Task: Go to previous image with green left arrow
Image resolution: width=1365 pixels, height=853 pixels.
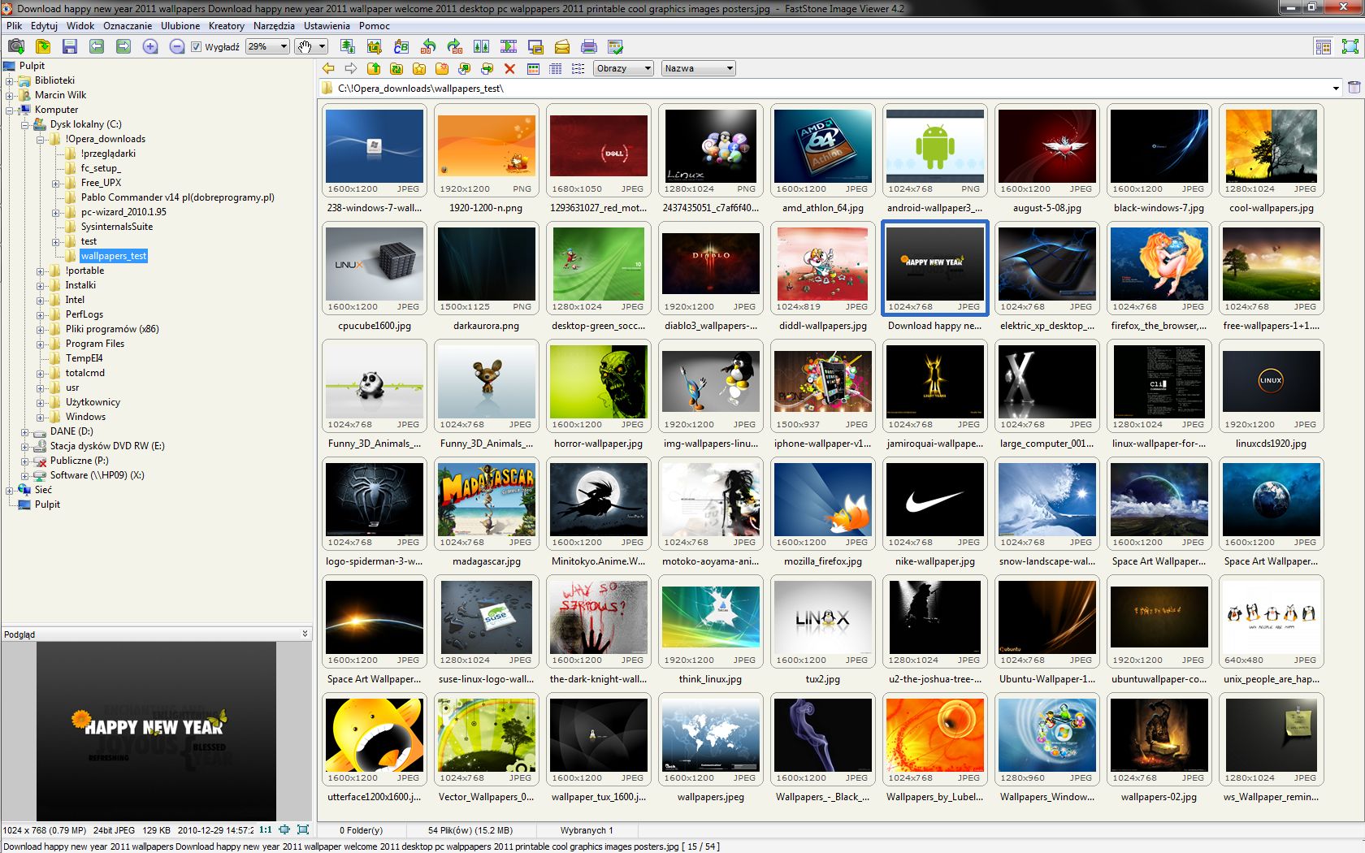Action: click(x=97, y=47)
